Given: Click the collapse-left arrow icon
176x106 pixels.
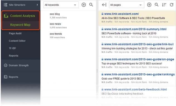Looking at the screenshot, I should click(104, 5).
